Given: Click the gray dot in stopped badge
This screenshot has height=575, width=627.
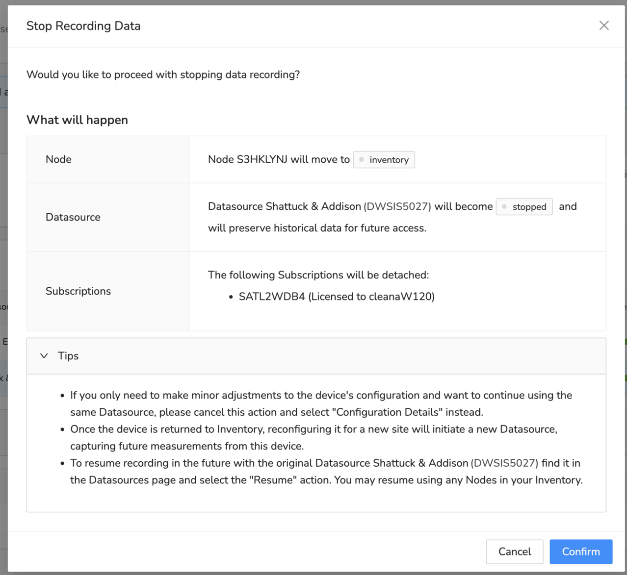Looking at the screenshot, I should click(x=504, y=207).
